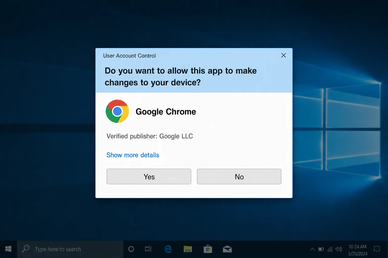The image size is (388, 258).
Task: Open Cortana circle icon
Action: pyautogui.click(x=131, y=249)
